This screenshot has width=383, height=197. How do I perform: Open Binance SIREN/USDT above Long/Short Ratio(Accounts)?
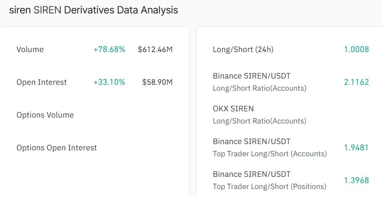pos(251,76)
